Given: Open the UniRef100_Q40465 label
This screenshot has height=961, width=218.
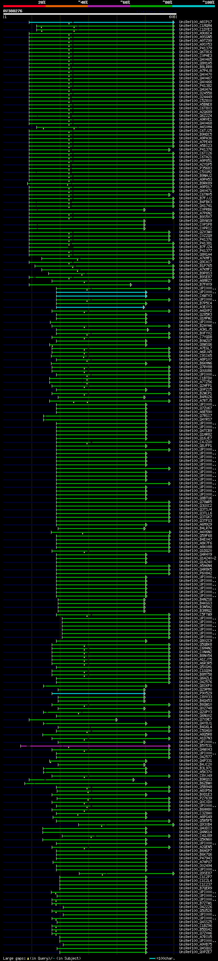Looking at the screenshot, I should tap(195, 59).
